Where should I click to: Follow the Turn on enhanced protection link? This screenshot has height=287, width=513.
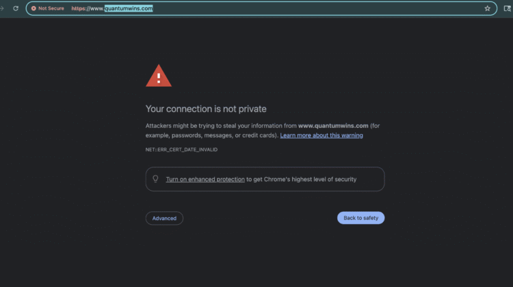[x=205, y=179]
